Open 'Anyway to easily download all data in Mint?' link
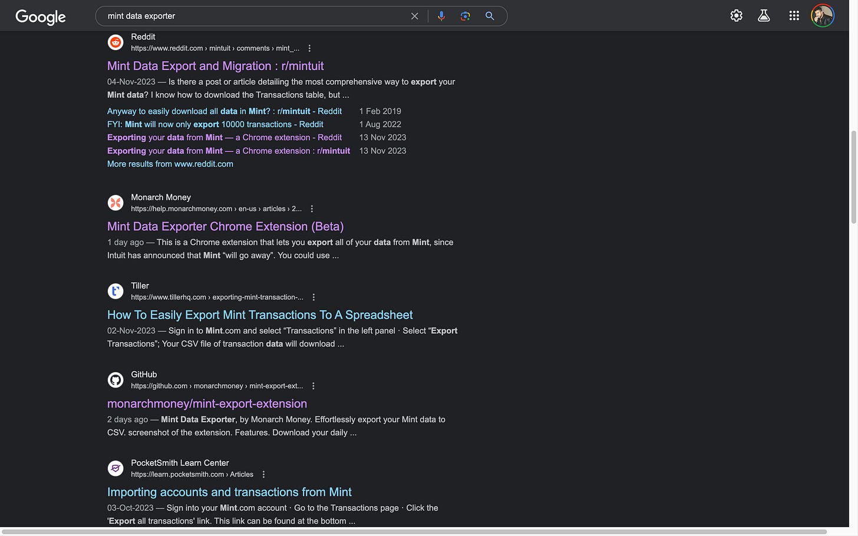The image size is (858, 536). (x=225, y=111)
